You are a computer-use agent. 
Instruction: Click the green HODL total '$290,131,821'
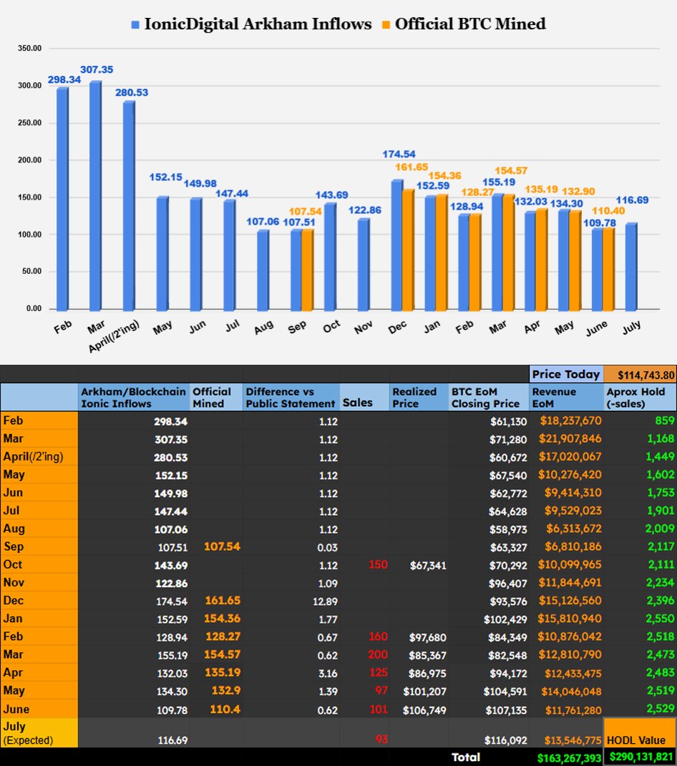(641, 757)
